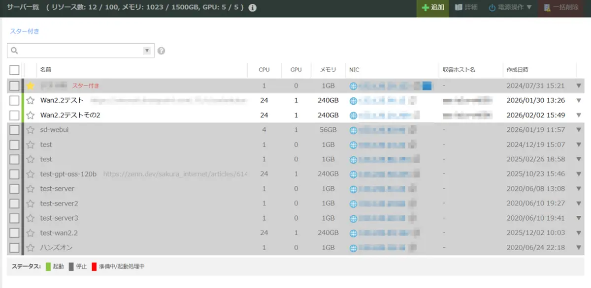
Task: Star the sd-webui server
Action: point(31,130)
